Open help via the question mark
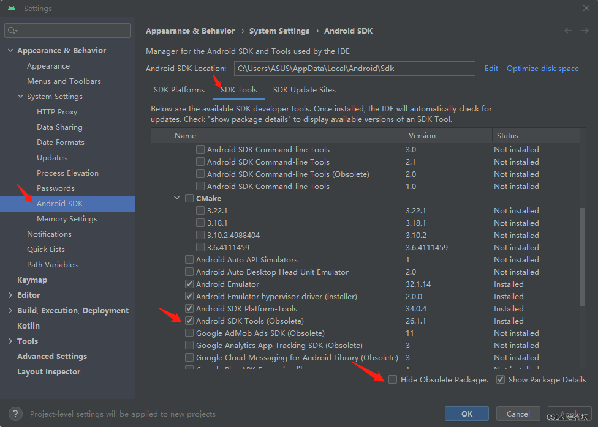 point(15,414)
